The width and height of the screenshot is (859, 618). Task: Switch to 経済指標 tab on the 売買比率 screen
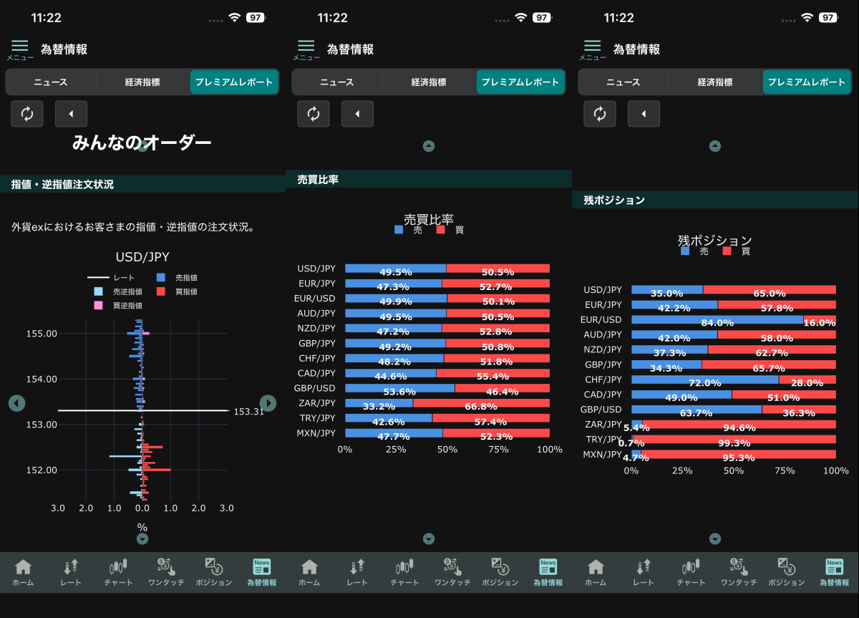click(x=429, y=82)
